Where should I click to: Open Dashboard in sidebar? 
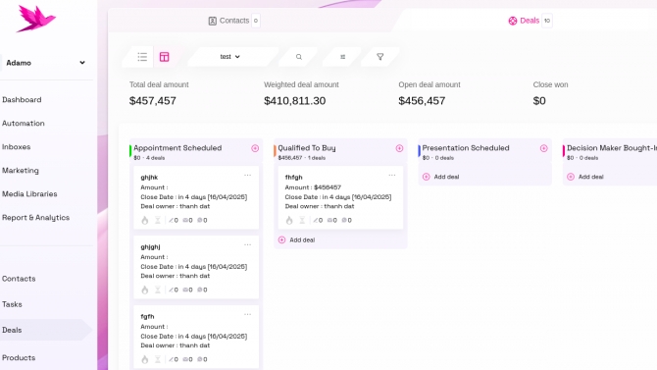click(22, 100)
